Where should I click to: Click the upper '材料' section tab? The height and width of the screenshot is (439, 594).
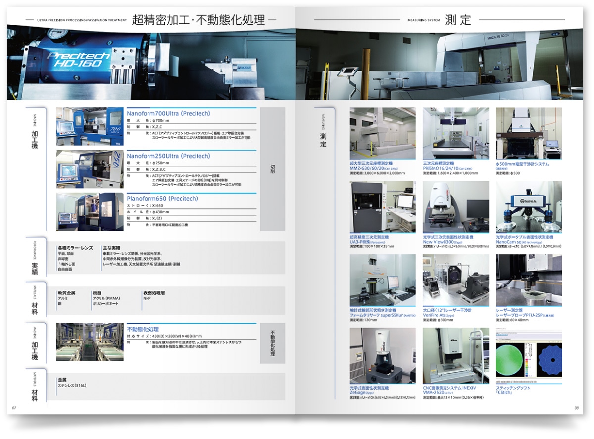click(36, 300)
